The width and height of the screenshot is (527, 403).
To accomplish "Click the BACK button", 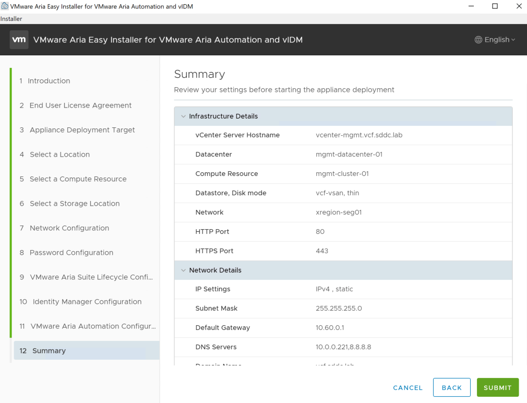I will pos(452,387).
